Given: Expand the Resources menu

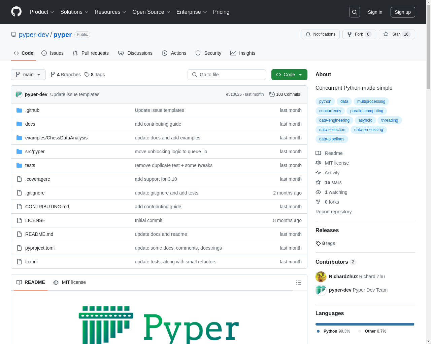Looking at the screenshot, I should pos(110,12).
